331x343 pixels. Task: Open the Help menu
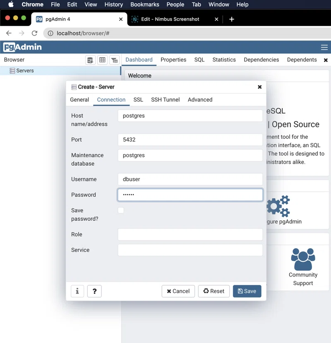pos(242,5)
